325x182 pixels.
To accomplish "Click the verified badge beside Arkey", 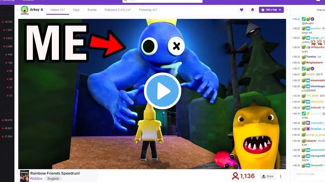I will tap(42, 10).
